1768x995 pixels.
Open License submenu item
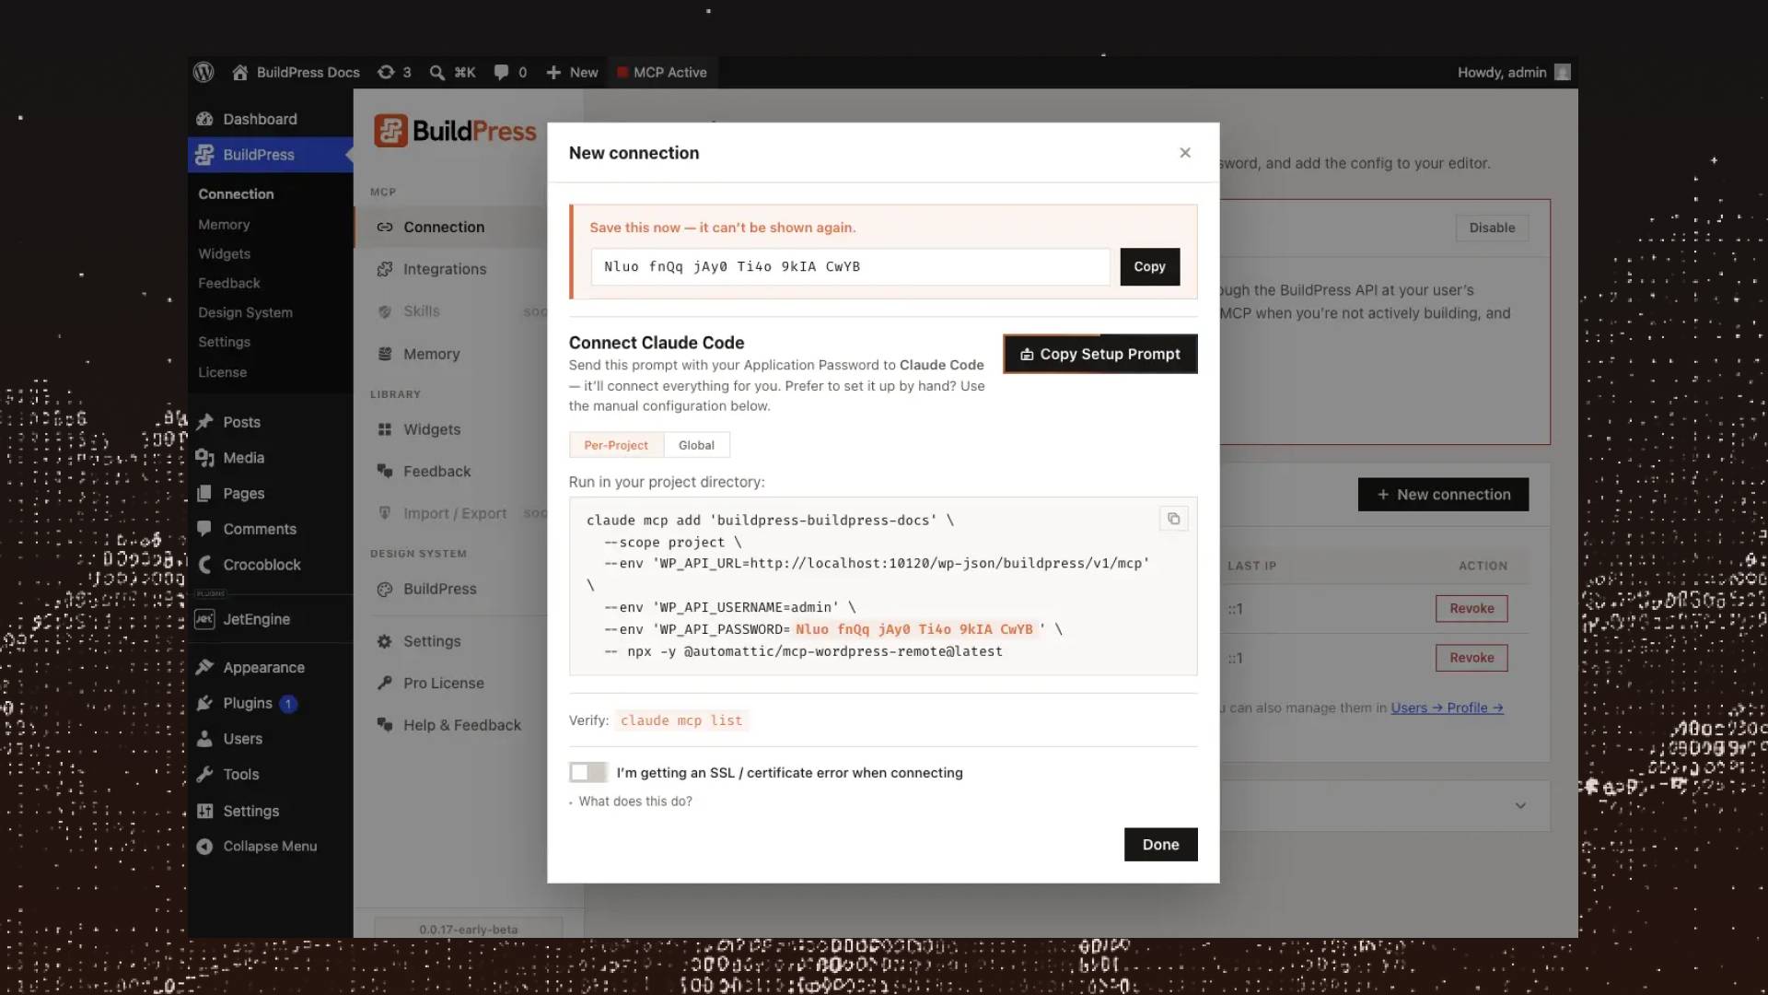tap(222, 372)
